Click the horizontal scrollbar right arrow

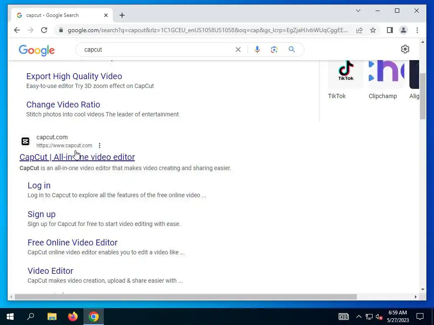coord(415,297)
